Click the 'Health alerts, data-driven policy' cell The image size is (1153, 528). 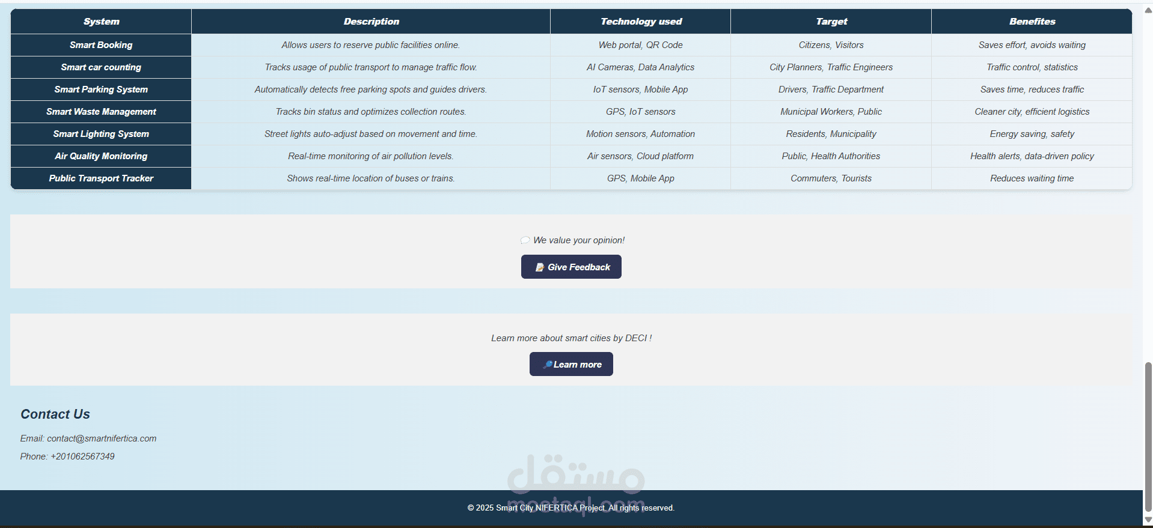tap(1032, 156)
